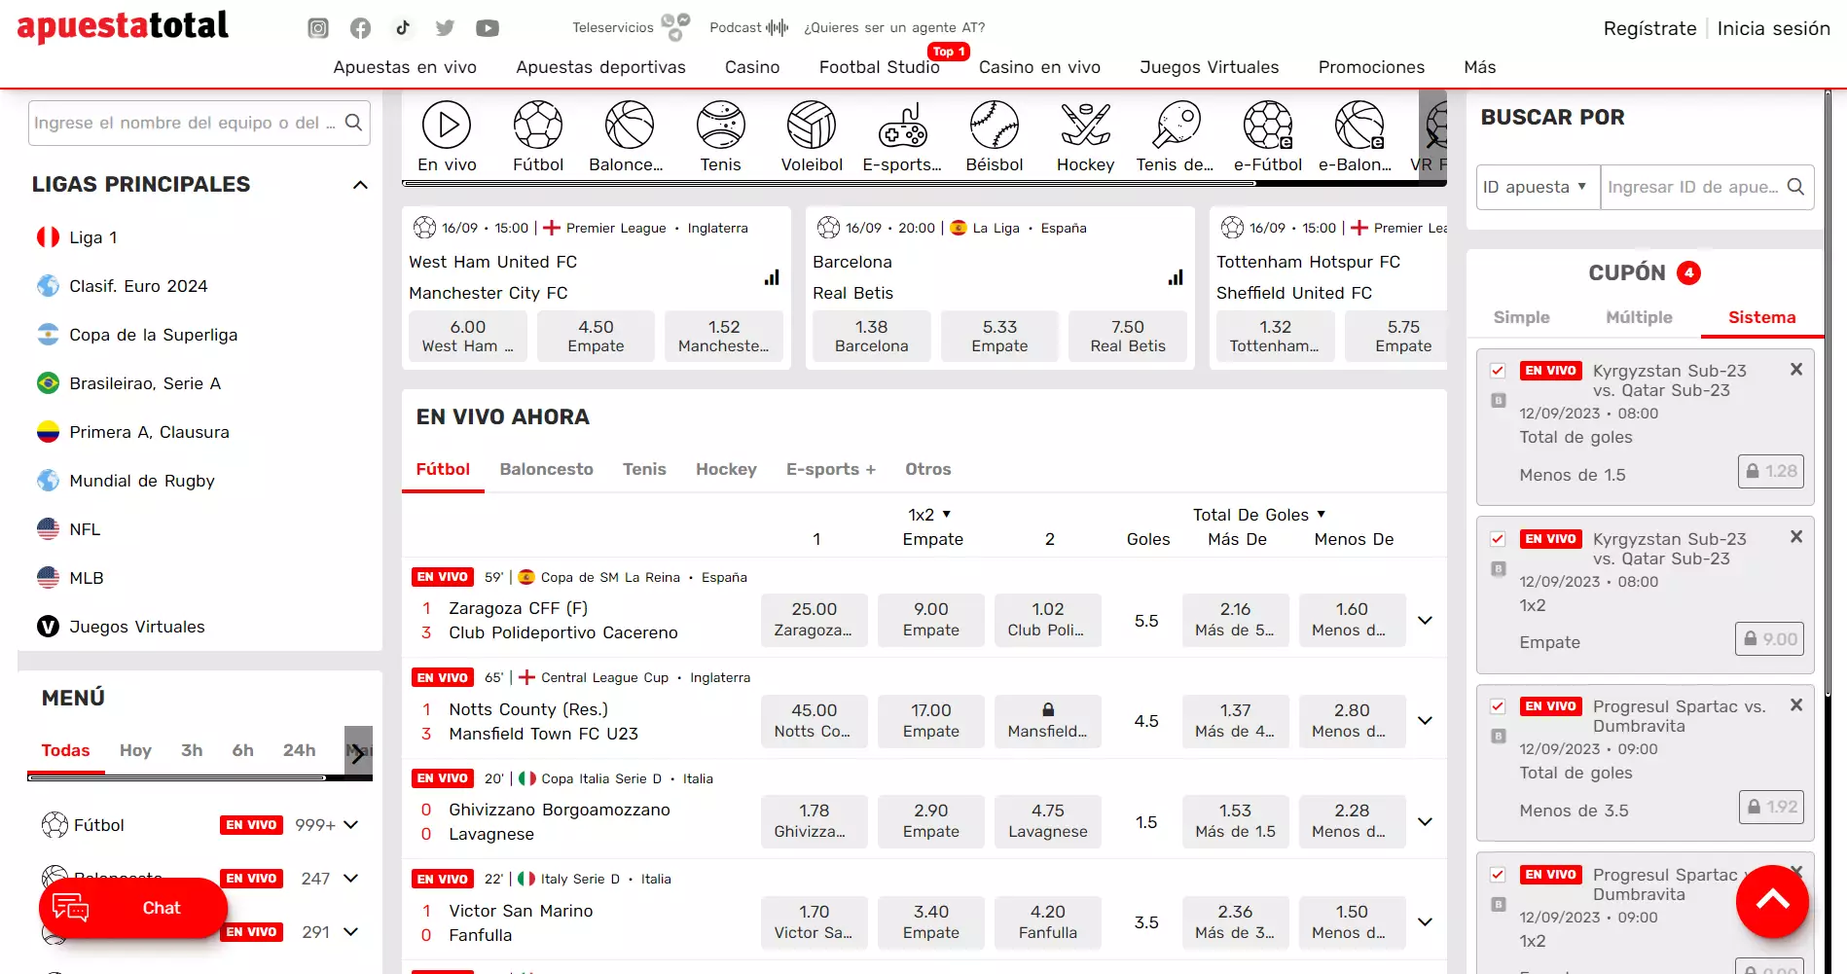Uncheck first Kyrgyzstan Sub-23 Total de goles bet
Viewport: 1847px width, 974px height.
(1498, 371)
